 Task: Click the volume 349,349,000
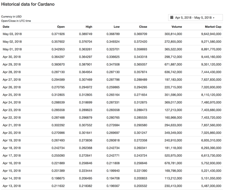click(173, 133)
